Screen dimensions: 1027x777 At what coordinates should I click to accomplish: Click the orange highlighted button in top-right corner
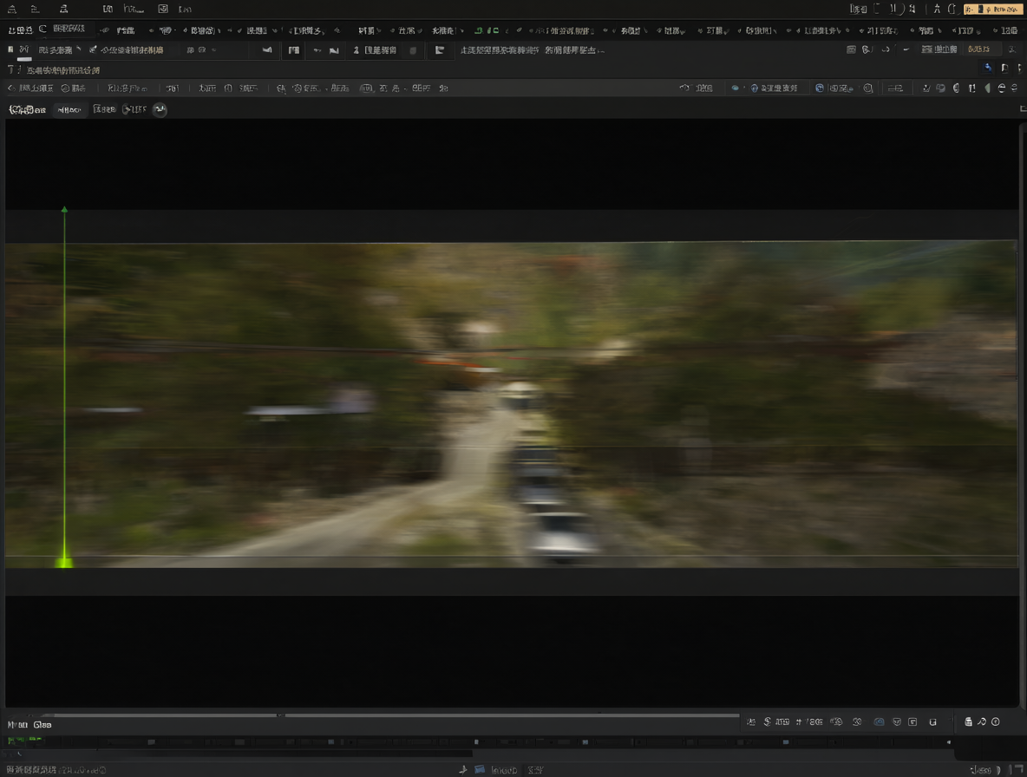(x=992, y=10)
